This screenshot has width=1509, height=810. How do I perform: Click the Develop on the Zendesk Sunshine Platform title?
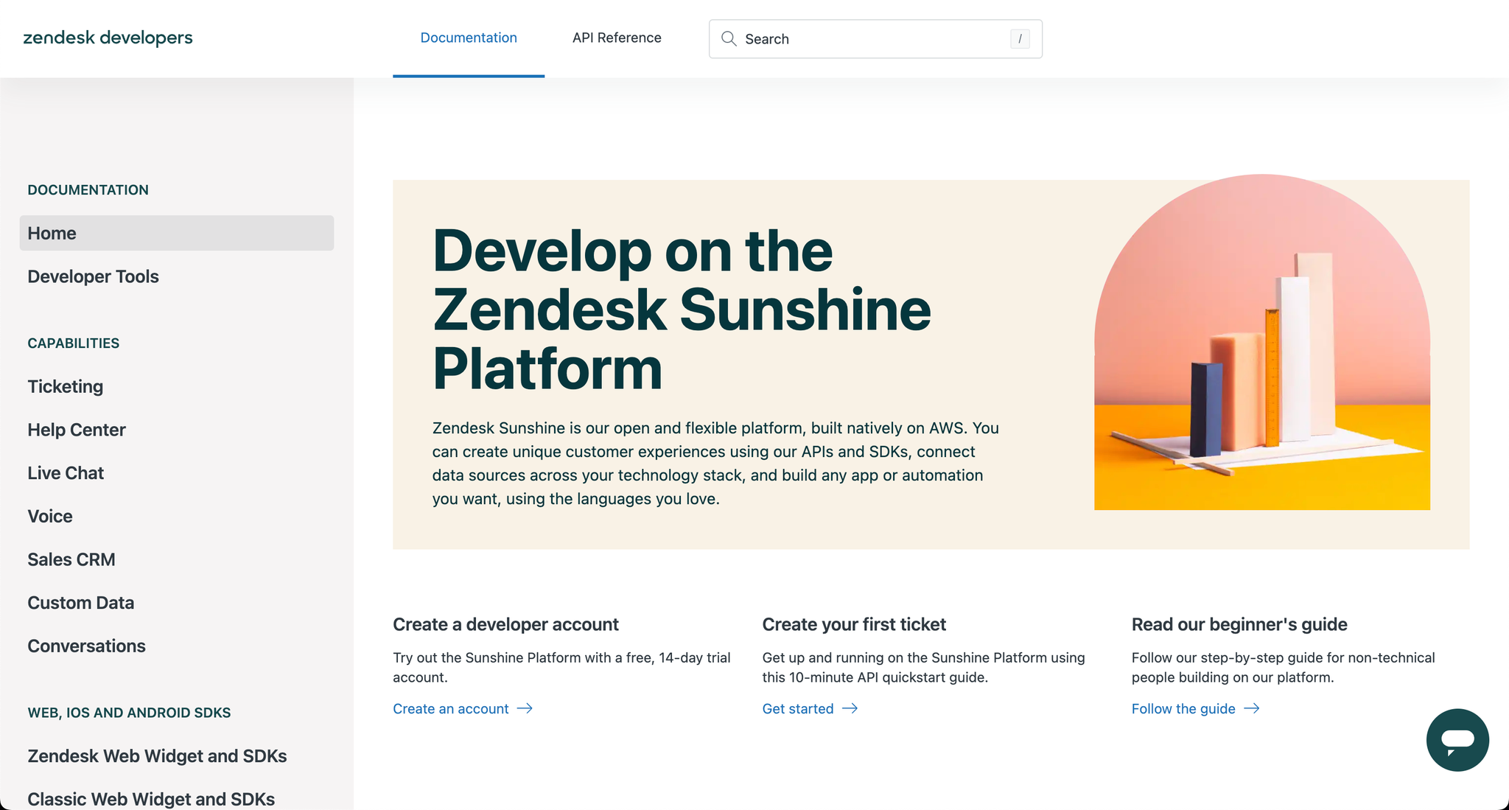tap(682, 310)
